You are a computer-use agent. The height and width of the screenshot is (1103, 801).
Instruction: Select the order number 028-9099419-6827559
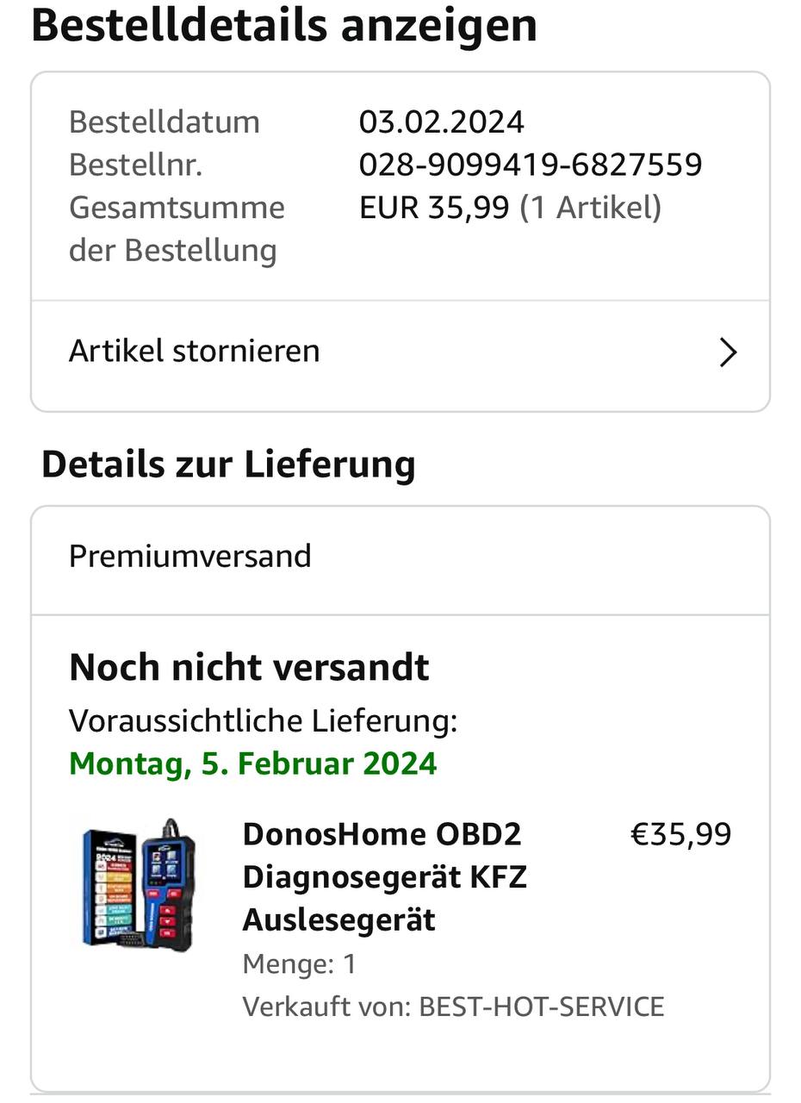point(531,165)
